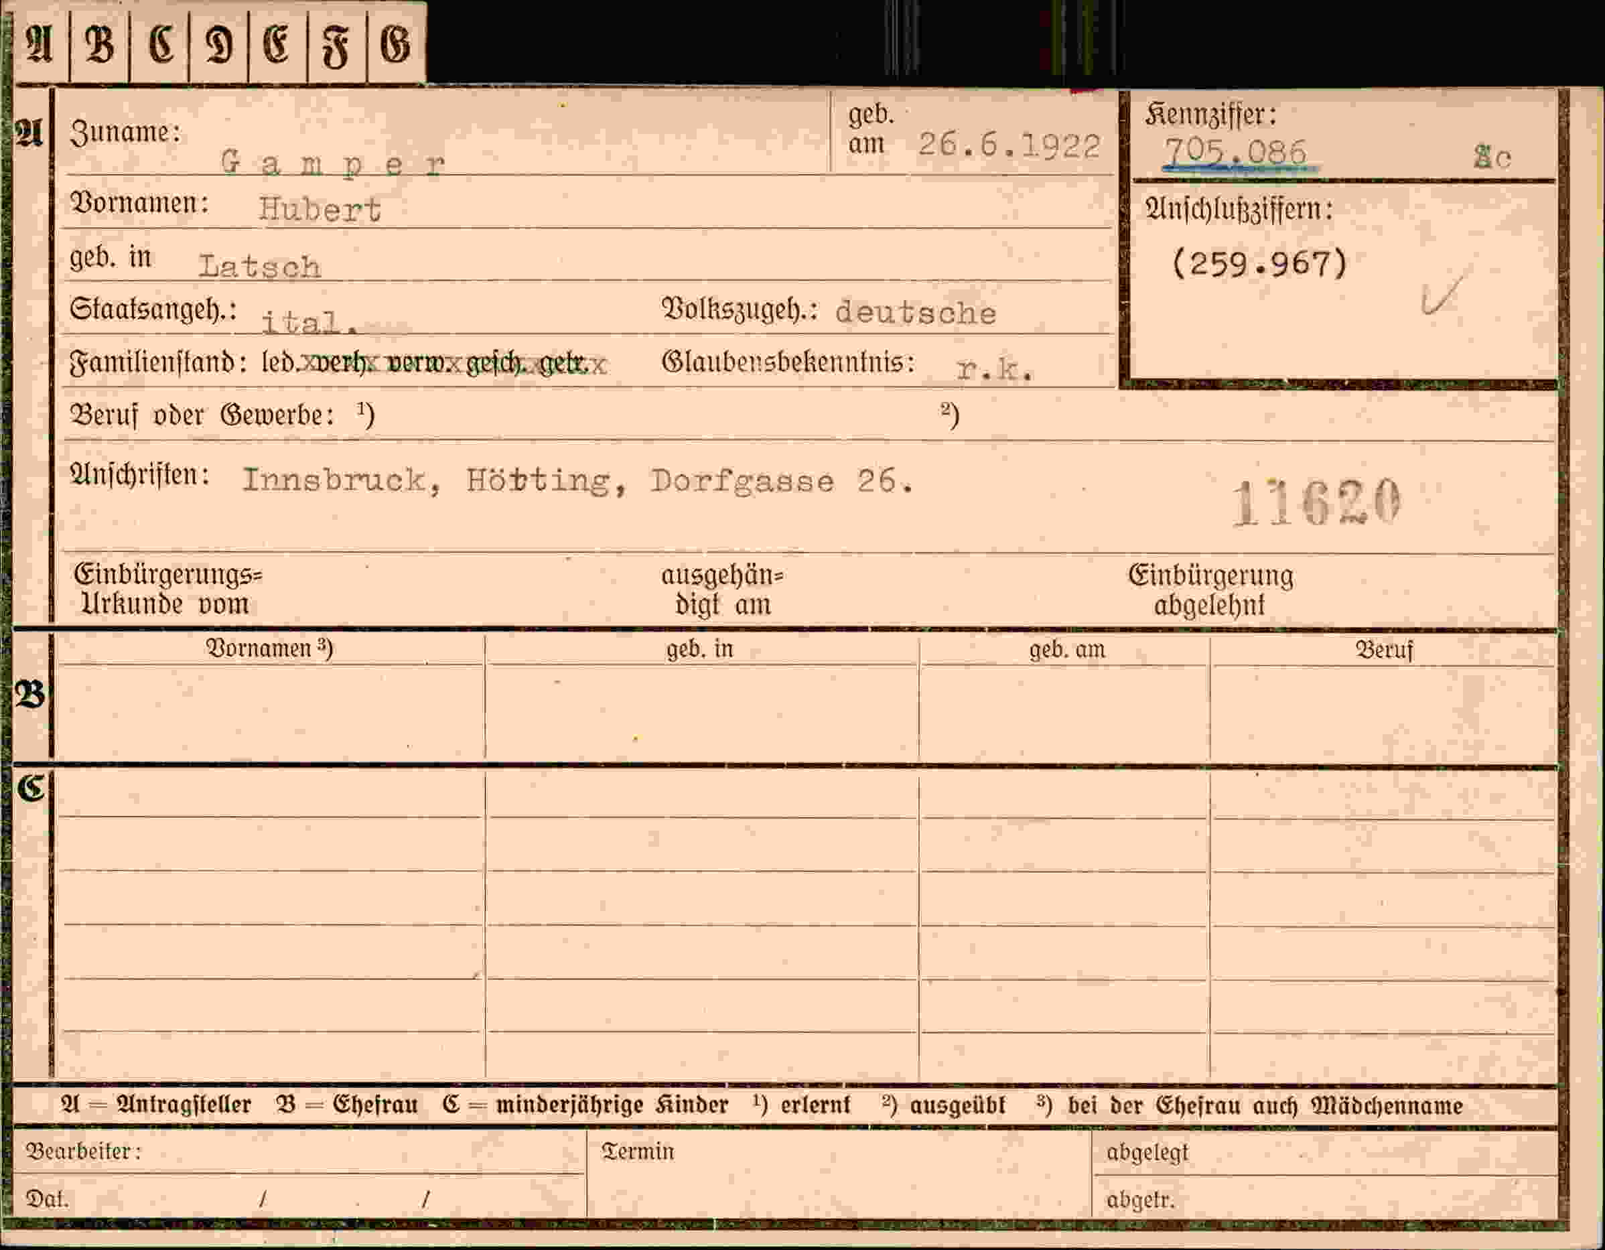Click the section B letter marker
Screen dimensions: 1605x1250
pyautogui.click(x=30, y=695)
